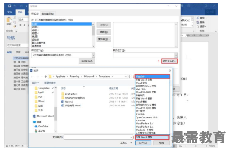The height and width of the screenshot is (152, 228).
Task: Choose WordPerfect 6.x from the file type list
Action: tap(144, 127)
